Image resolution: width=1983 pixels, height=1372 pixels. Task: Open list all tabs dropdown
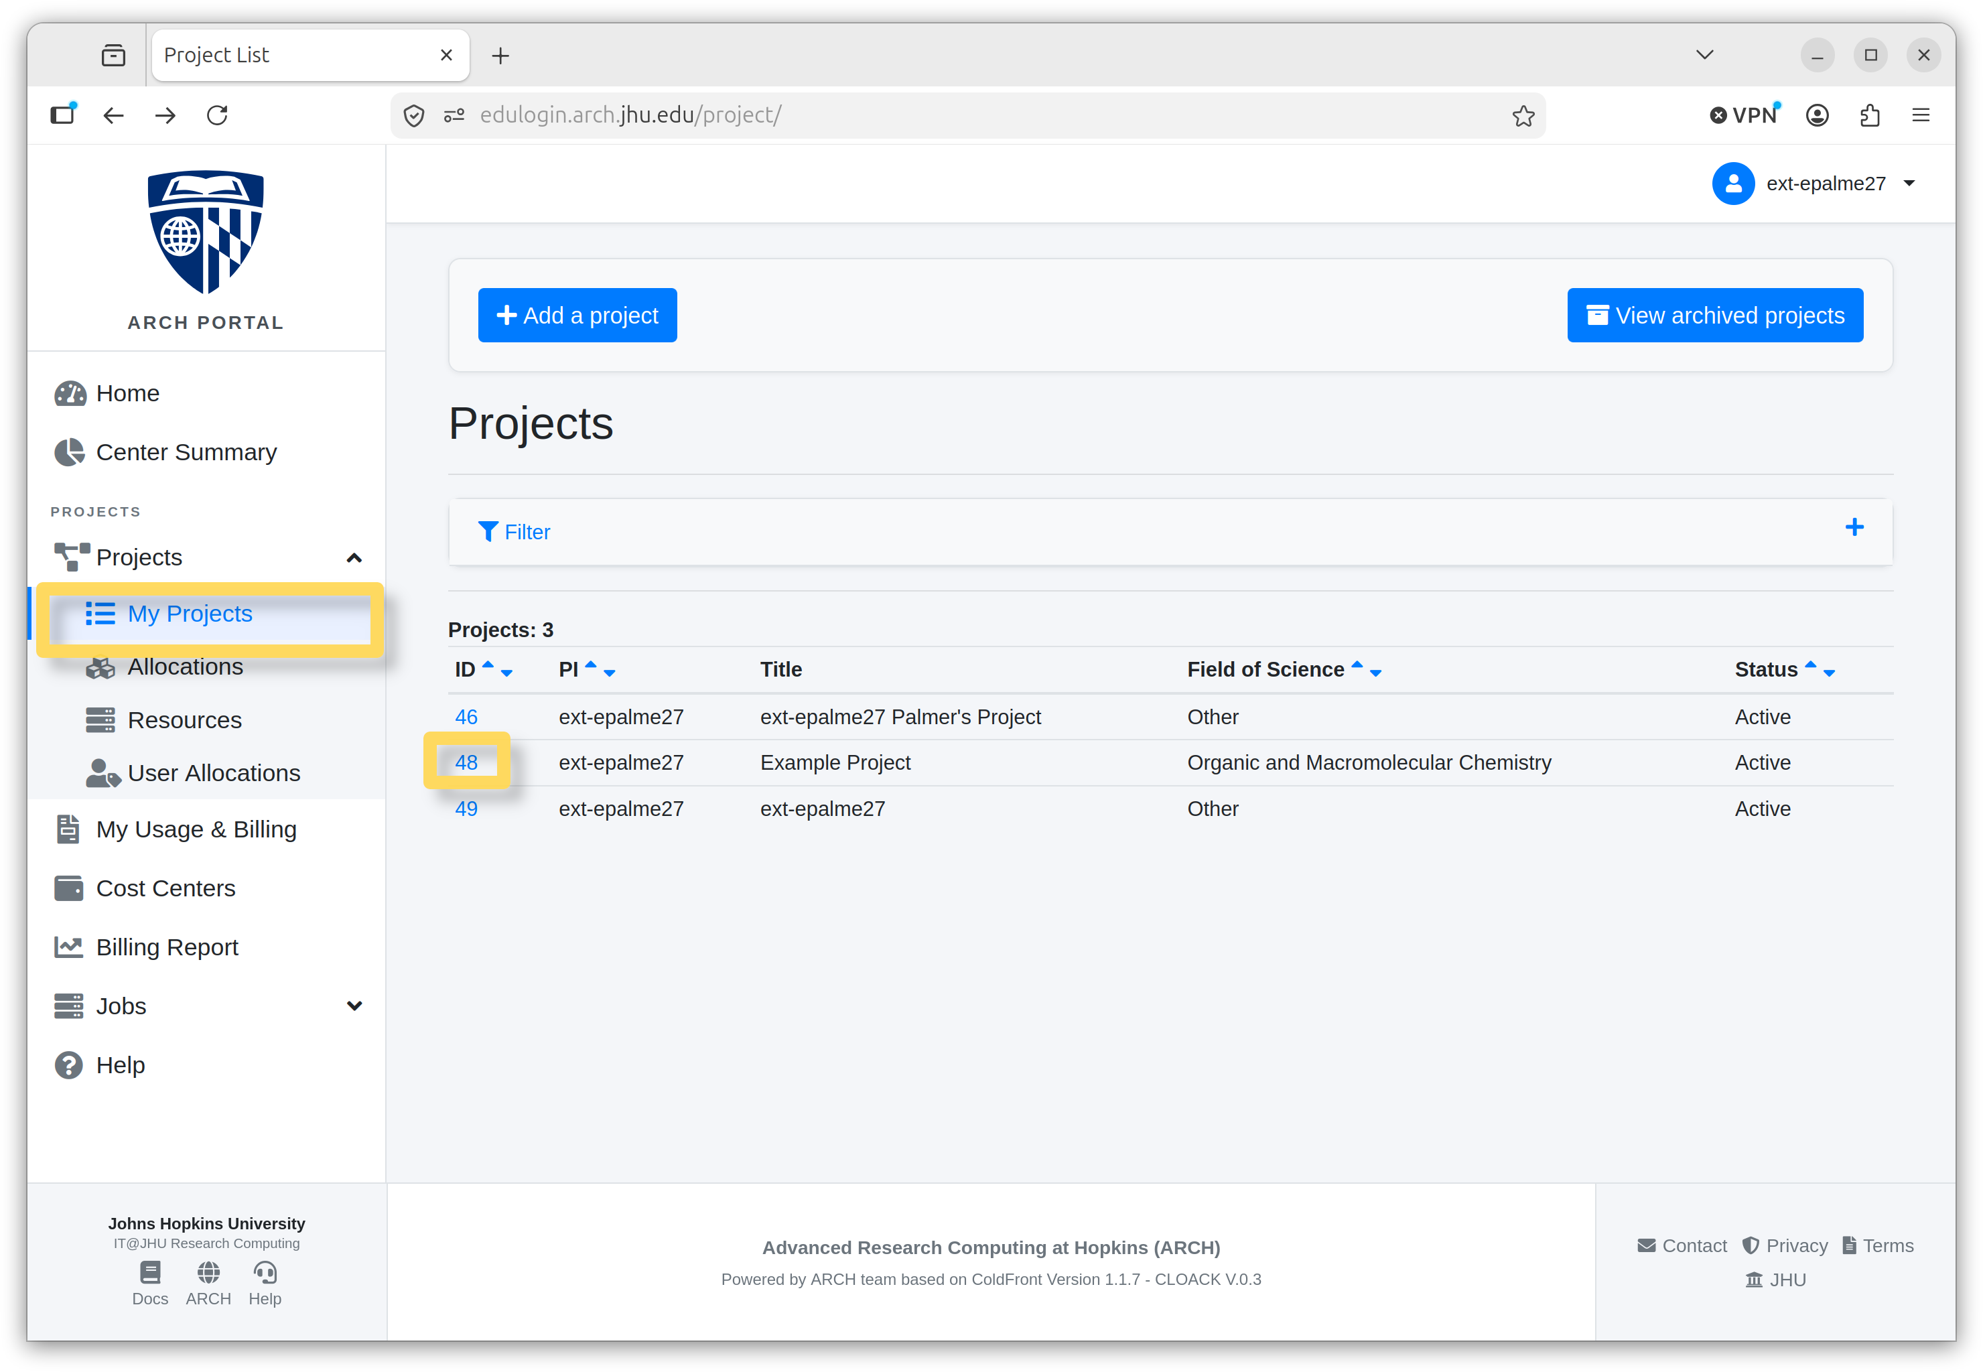pos(1704,55)
